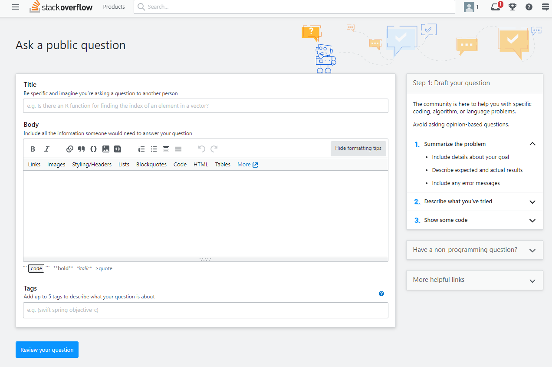The image size is (552, 367).
Task: Click the **bold** markdown hint text
Action: [x=63, y=269]
